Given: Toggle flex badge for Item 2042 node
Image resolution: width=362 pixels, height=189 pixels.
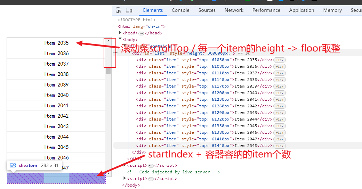Looking at the screenshot, I should (x=280, y=106).
